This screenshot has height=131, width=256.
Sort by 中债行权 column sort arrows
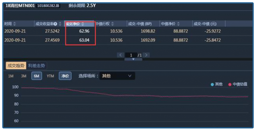[x=112, y=24]
